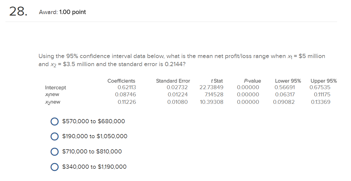Mark the $340,000 to $1,190,000 radio option
This screenshot has width=351, height=181.
[x=55, y=167]
